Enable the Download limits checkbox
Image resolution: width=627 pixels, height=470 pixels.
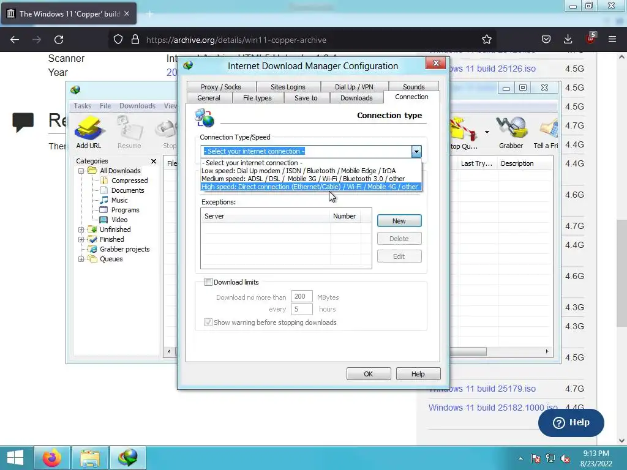click(208, 282)
